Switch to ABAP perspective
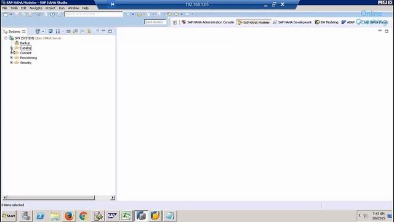Image resolution: width=394 pixels, height=222 pixels. (x=348, y=22)
